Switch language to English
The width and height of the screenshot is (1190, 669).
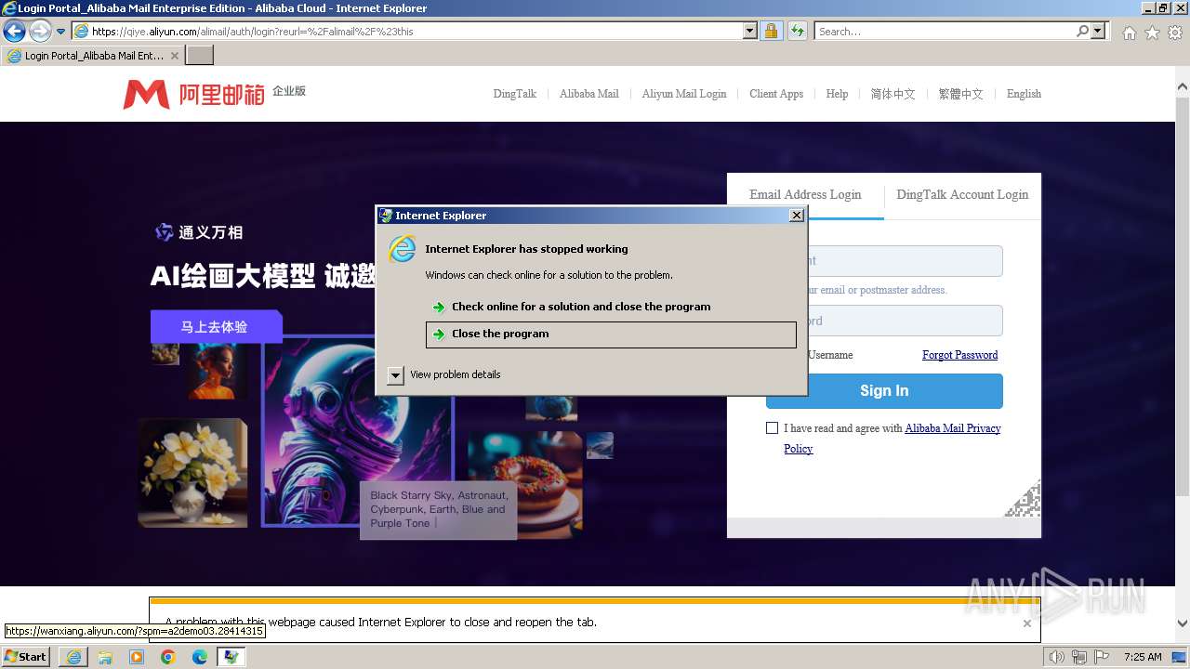(1024, 94)
